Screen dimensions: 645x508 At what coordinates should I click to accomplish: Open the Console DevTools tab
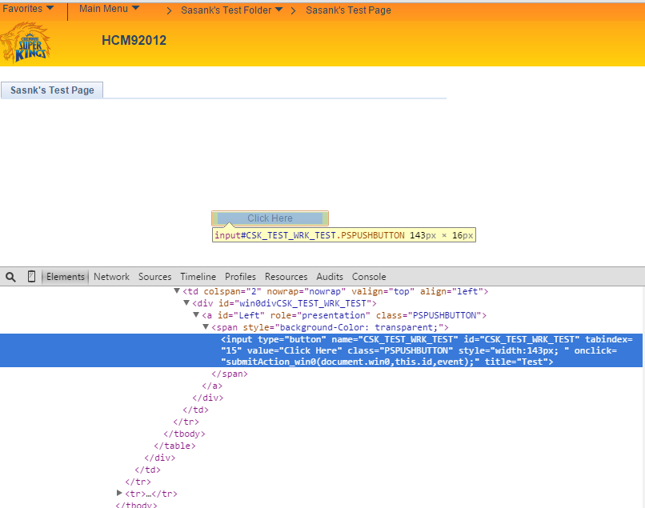point(369,277)
